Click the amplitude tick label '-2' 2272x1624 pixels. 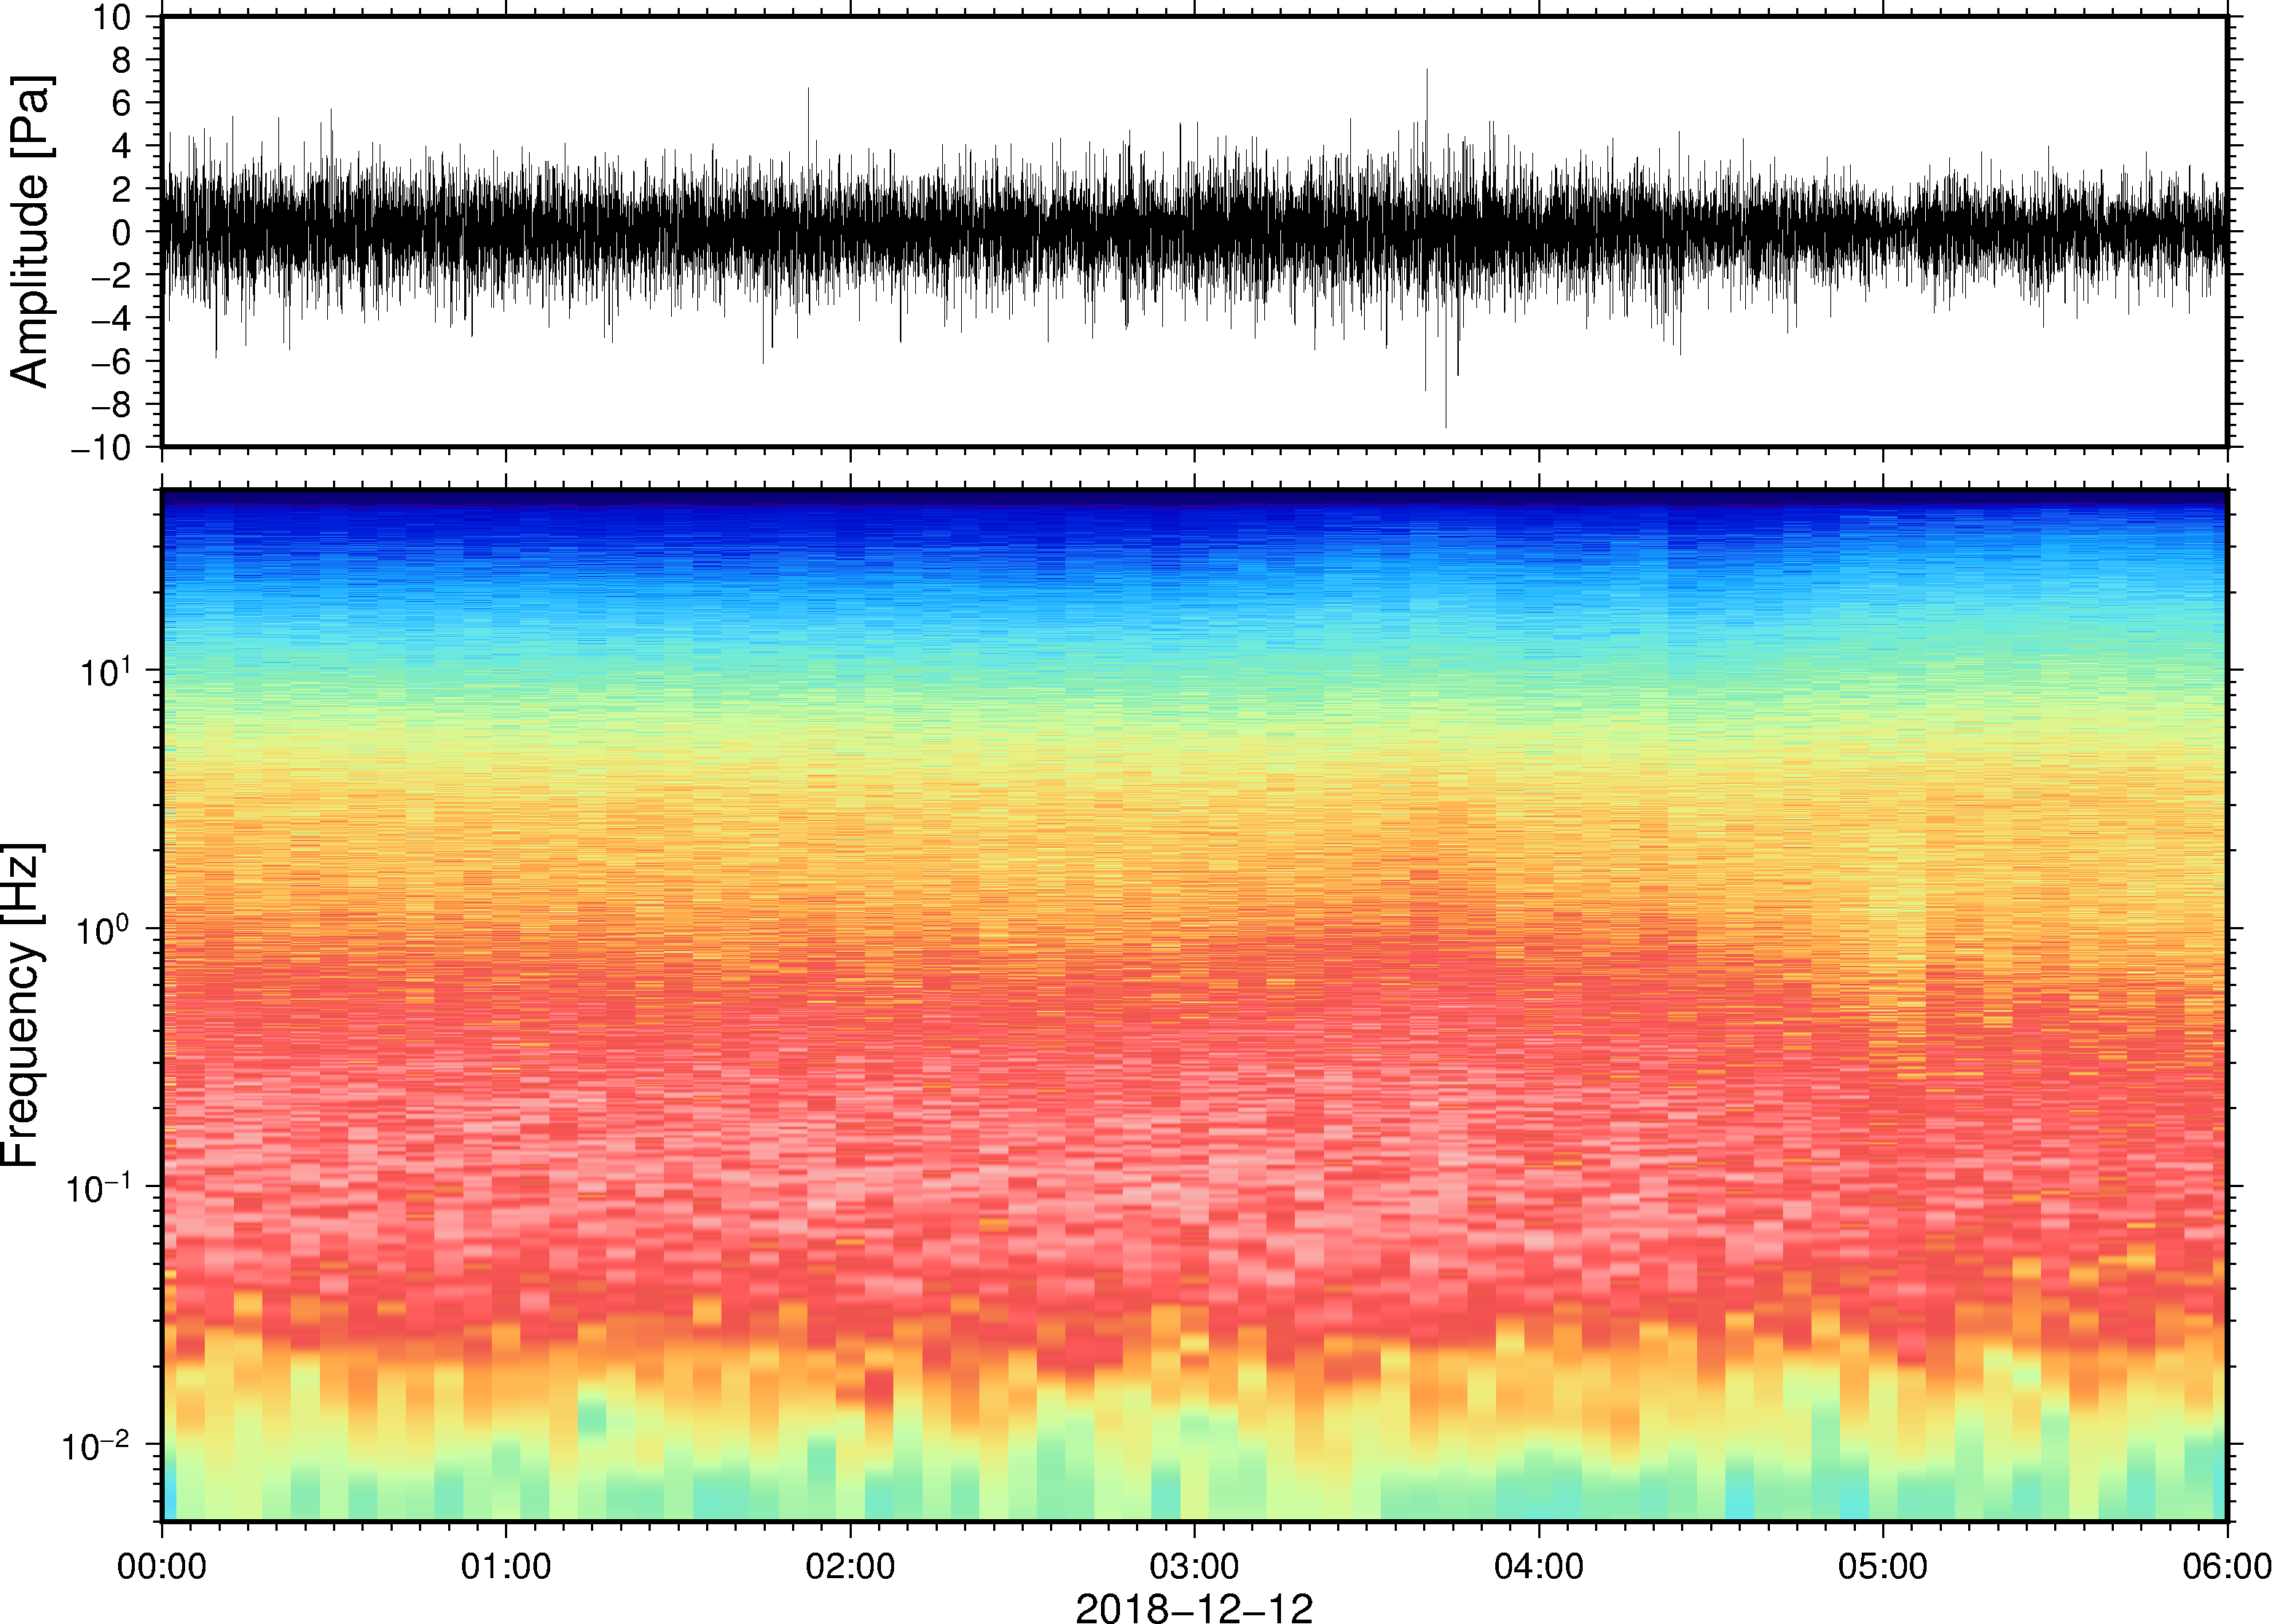point(112,276)
